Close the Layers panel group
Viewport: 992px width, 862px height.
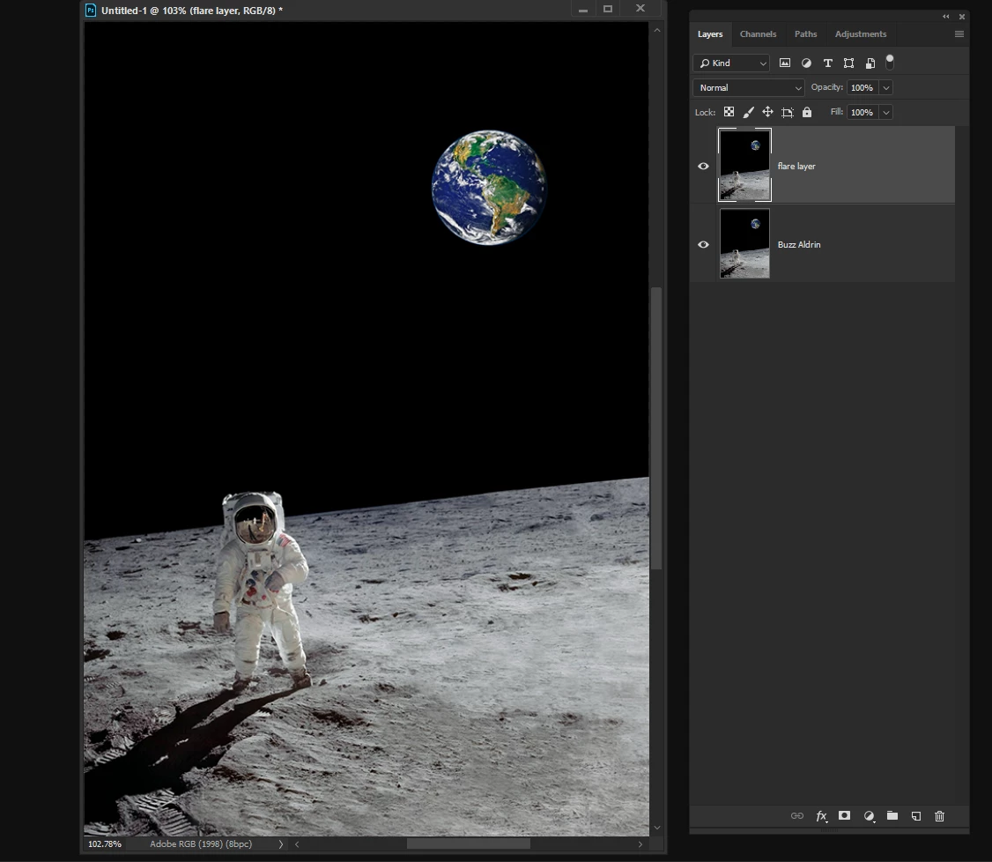point(962,17)
